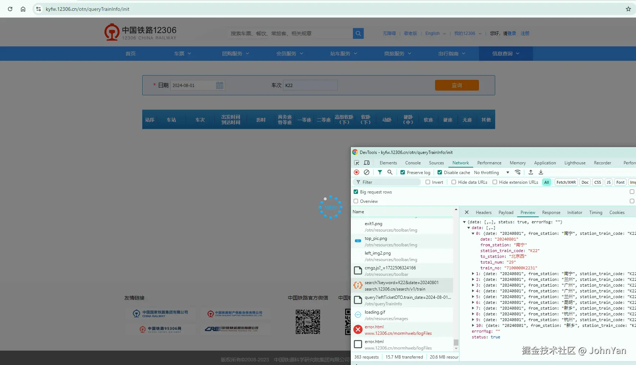Open the No throttling dropdown
Screen dimensions: 636x365
(492, 173)
